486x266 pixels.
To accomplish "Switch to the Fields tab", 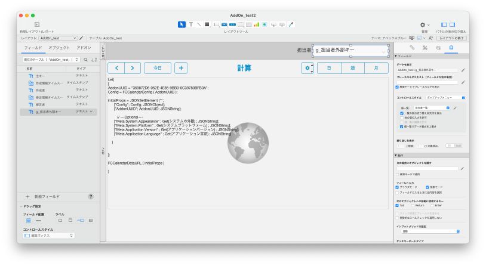I will (33, 48).
